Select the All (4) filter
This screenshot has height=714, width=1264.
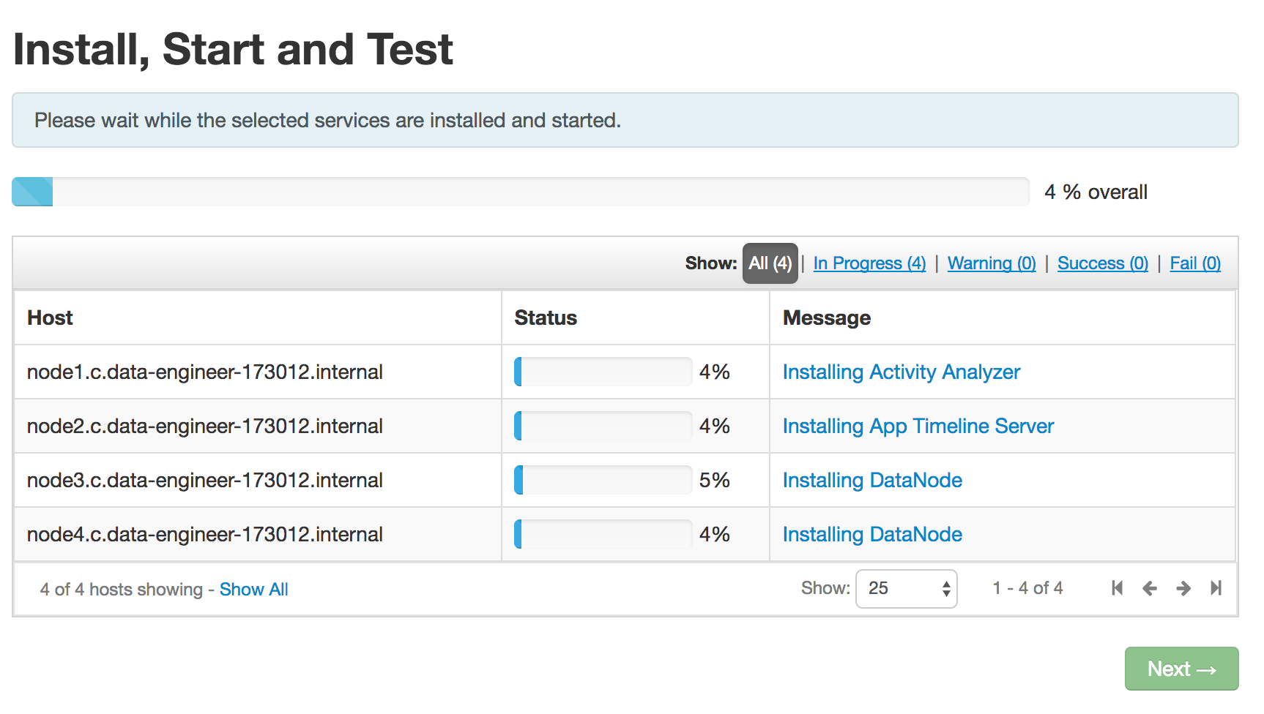coord(770,263)
